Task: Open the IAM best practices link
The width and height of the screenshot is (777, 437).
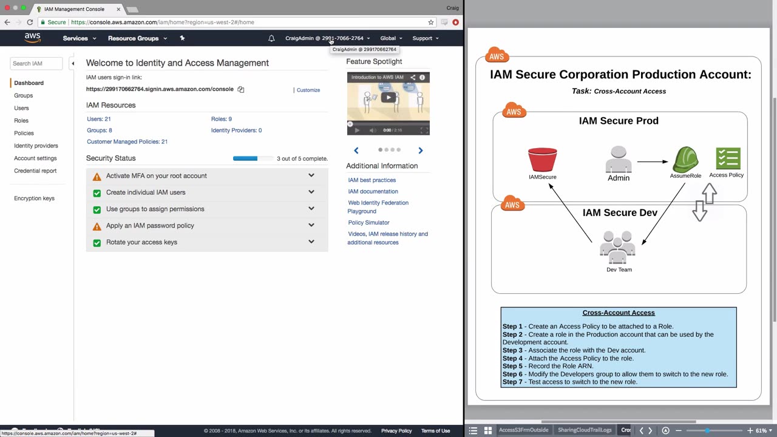Action: click(372, 180)
